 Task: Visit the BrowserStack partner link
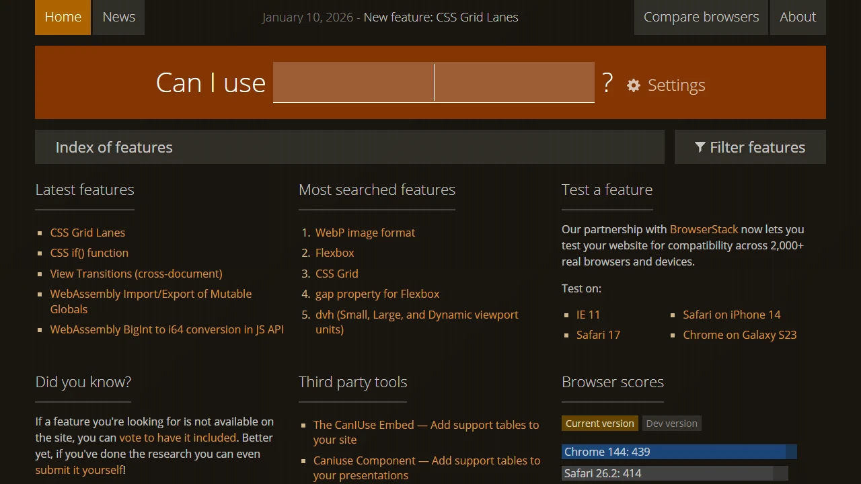pos(704,229)
